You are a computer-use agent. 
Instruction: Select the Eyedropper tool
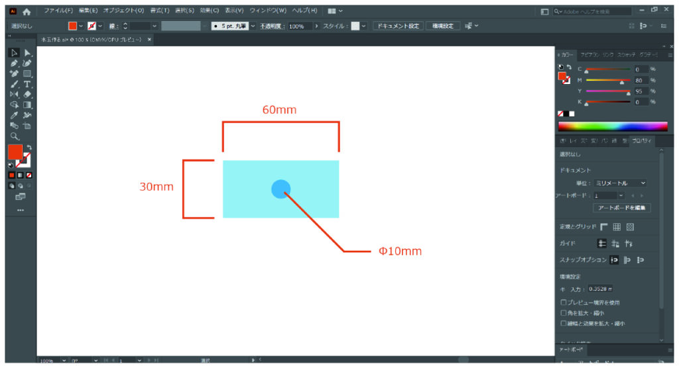(x=14, y=115)
